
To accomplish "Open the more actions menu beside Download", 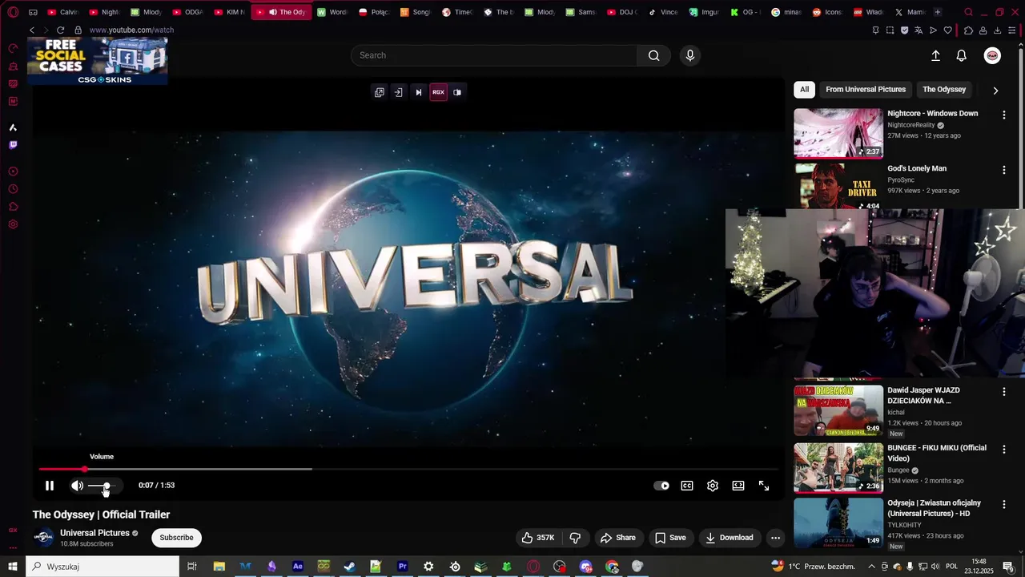I will tap(774, 538).
